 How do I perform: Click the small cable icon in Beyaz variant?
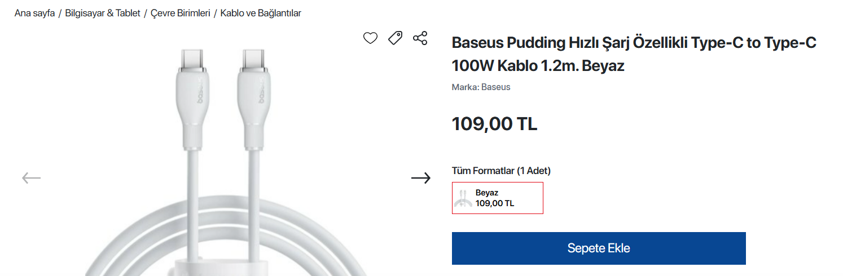463,198
